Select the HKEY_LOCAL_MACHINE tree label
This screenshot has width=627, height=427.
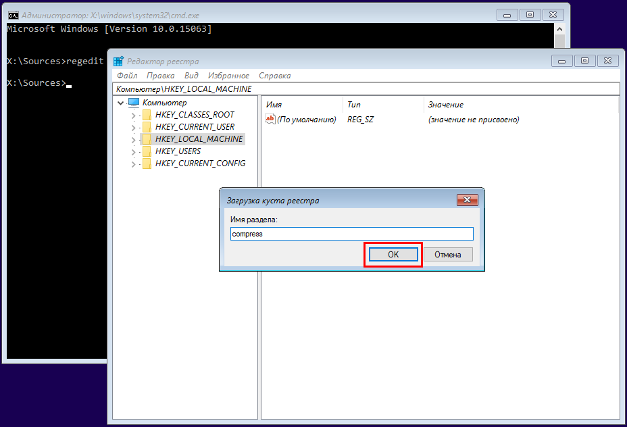(199, 139)
